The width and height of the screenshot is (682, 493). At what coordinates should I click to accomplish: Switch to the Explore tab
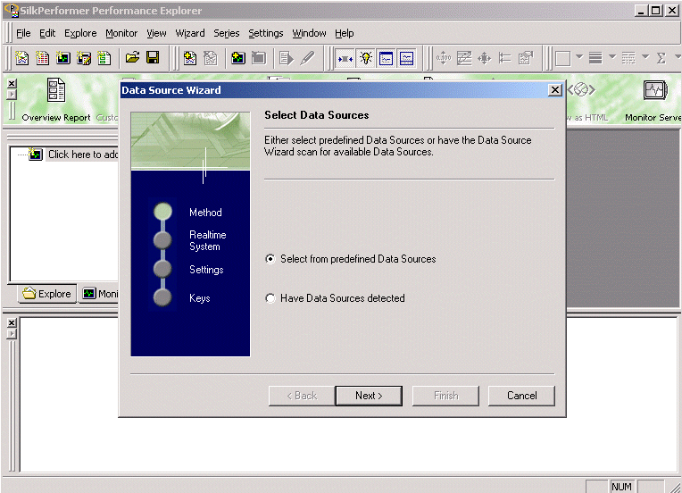pos(47,294)
